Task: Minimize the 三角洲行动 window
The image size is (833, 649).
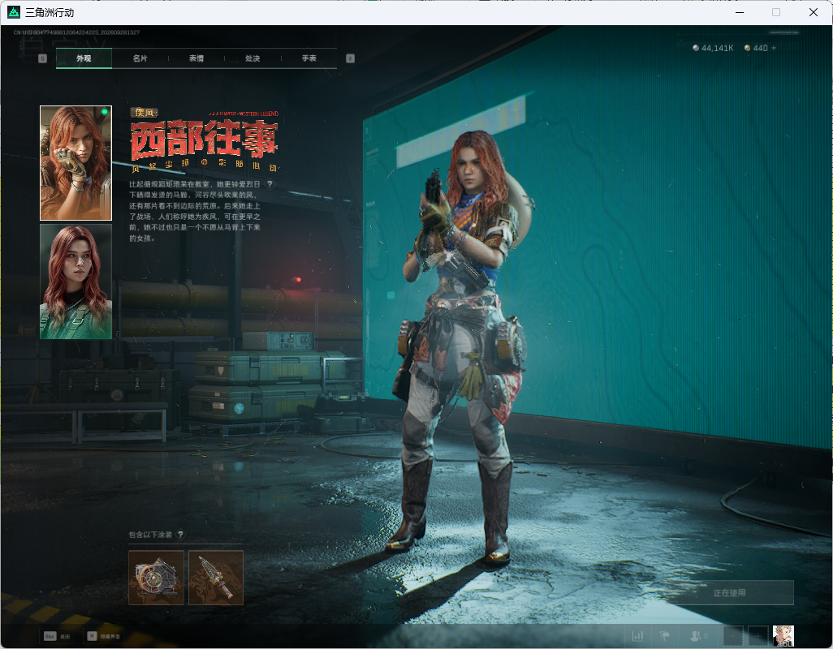Action: pyautogui.click(x=740, y=12)
